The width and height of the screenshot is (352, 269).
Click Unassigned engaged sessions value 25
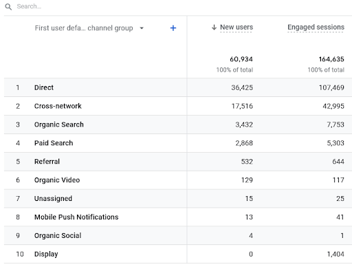click(340, 198)
